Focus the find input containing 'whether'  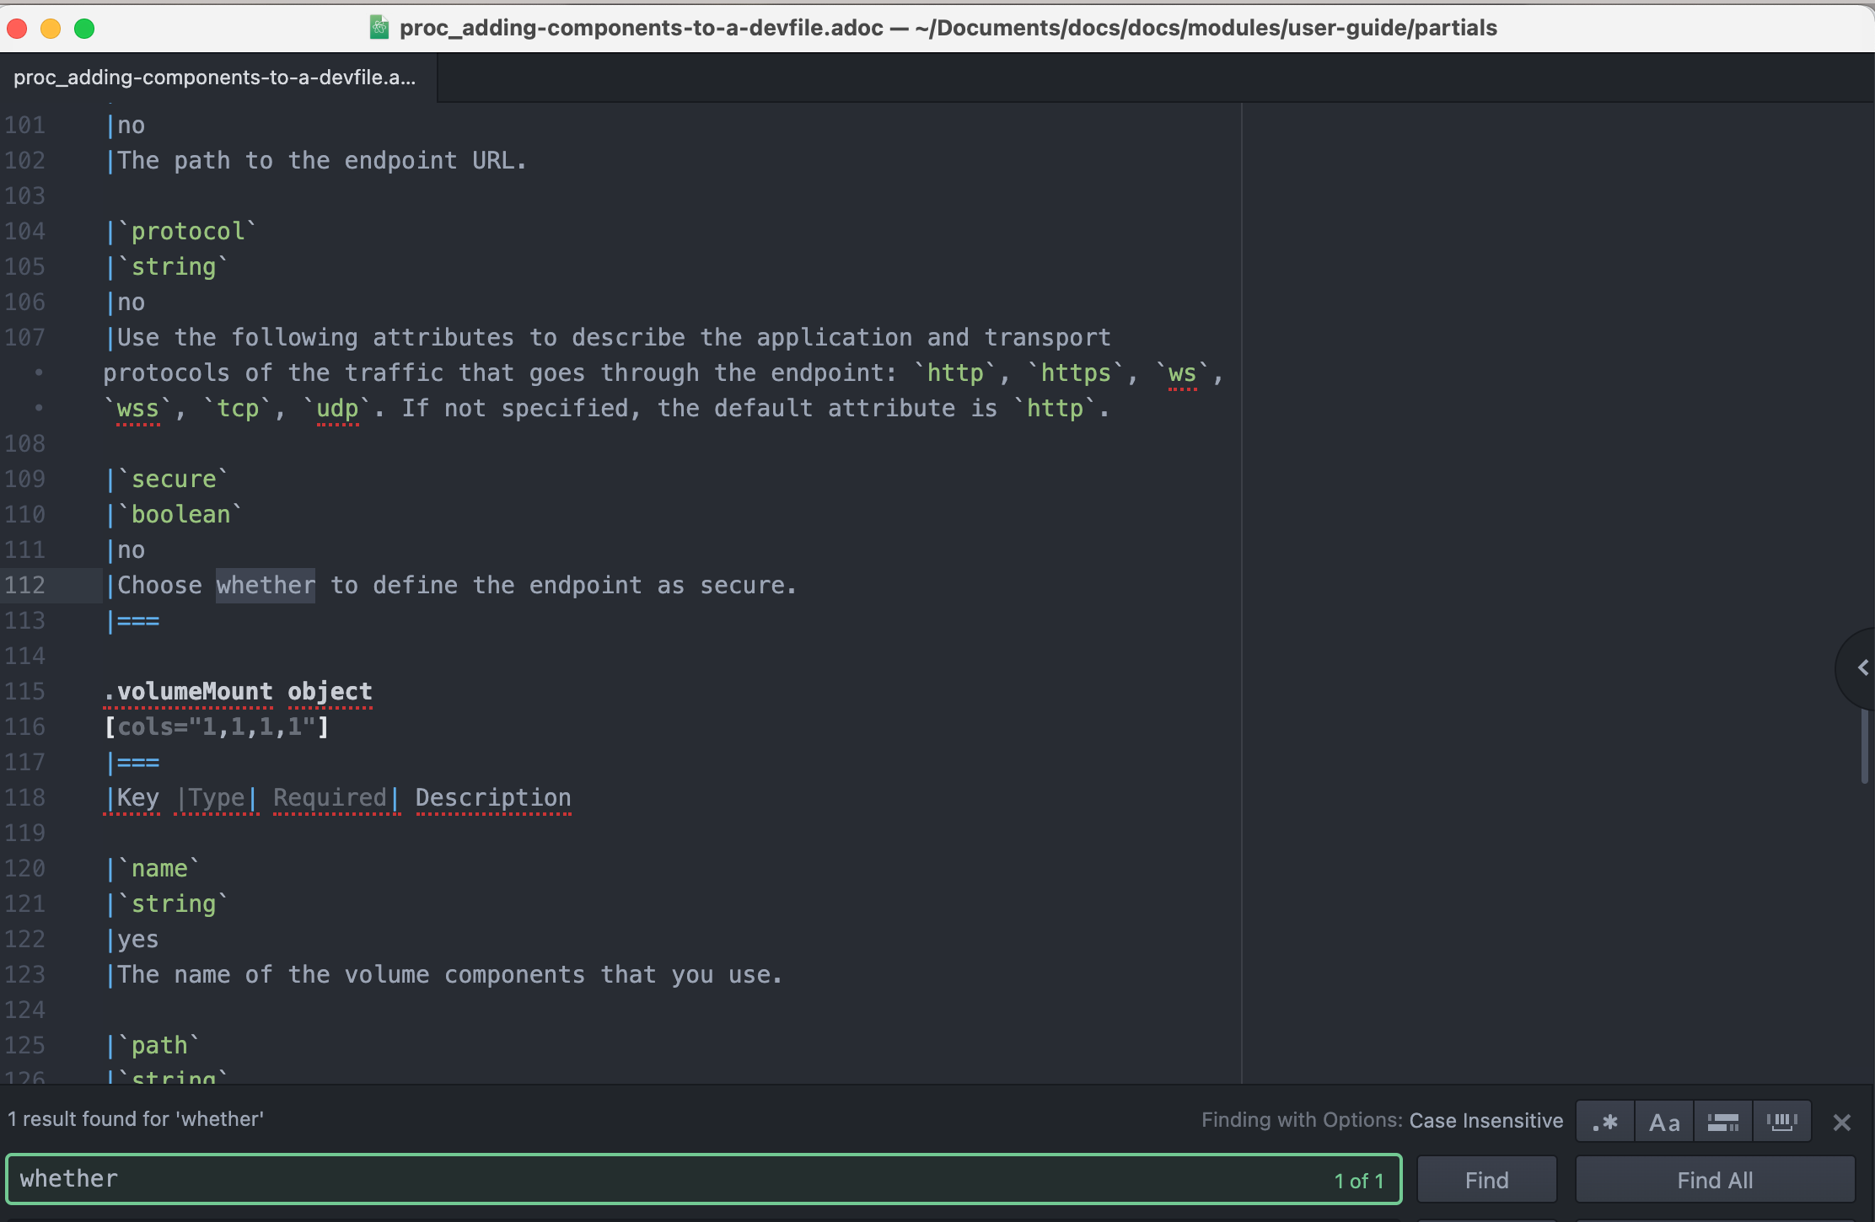click(704, 1179)
